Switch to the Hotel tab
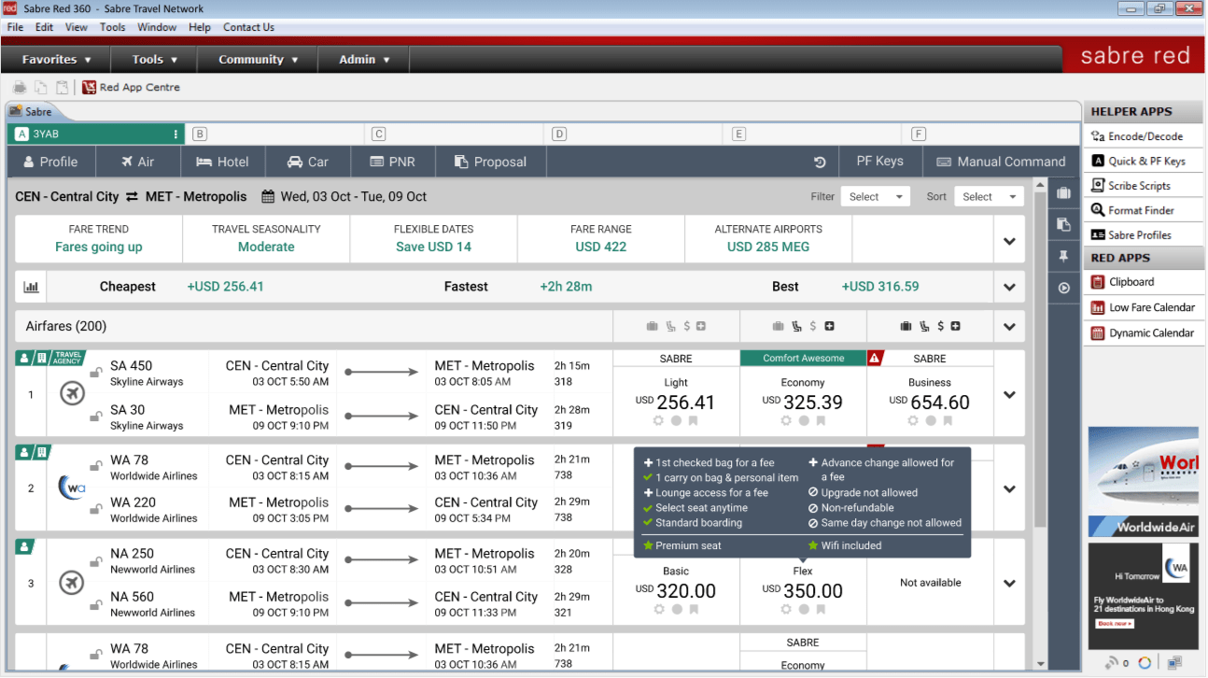Screen dimensions: 1208x678 [222, 162]
